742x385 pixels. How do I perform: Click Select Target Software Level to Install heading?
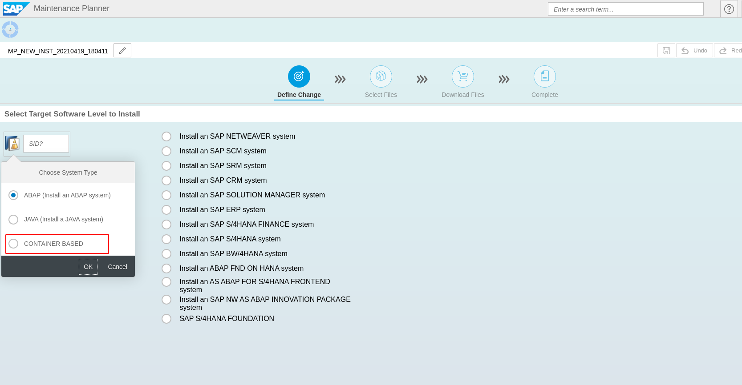click(72, 114)
